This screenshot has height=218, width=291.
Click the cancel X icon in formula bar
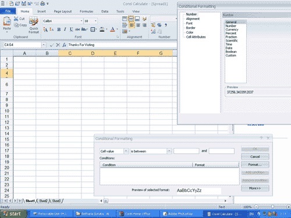point(58,45)
